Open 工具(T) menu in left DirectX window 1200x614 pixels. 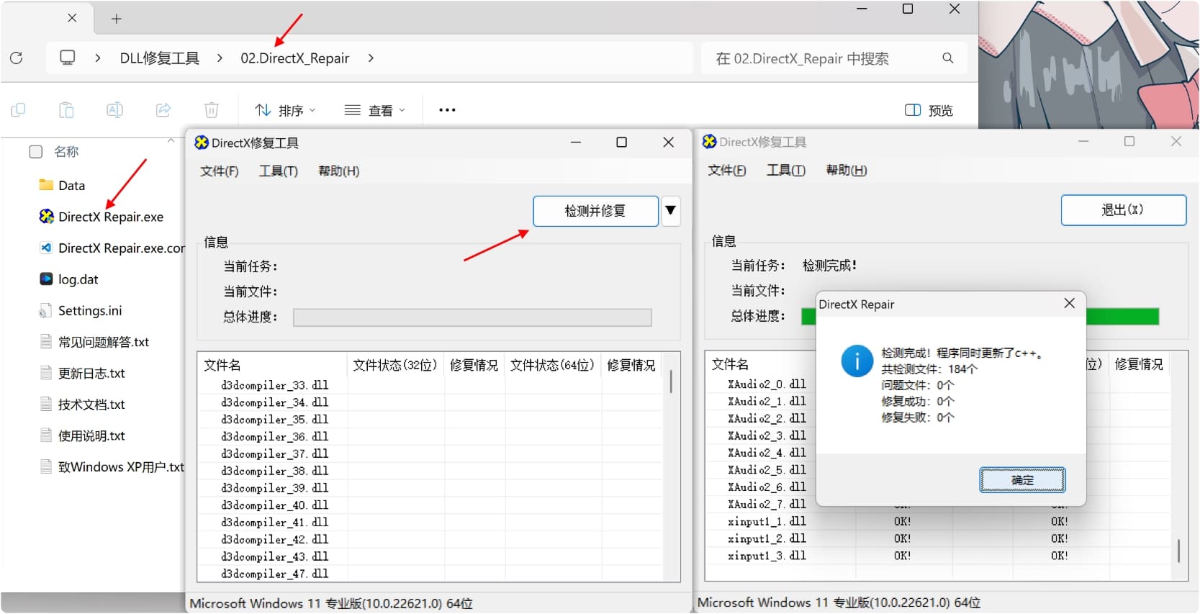279,171
